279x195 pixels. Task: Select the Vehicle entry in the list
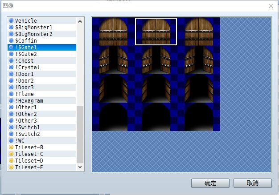pos(42,20)
